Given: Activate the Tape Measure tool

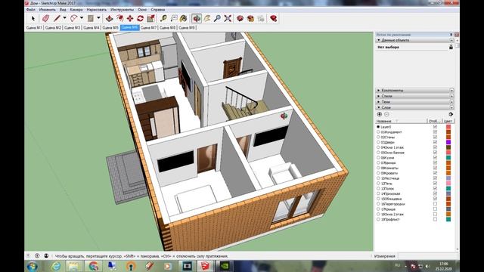Looking at the screenshot, I should (163, 18).
